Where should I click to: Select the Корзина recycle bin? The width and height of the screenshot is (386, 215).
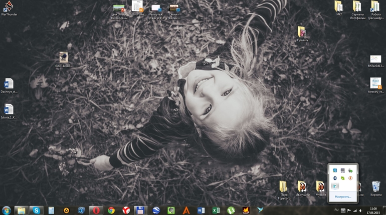pos(375,187)
